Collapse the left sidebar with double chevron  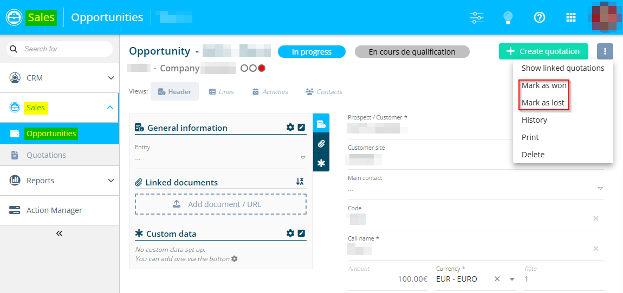point(60,234)
